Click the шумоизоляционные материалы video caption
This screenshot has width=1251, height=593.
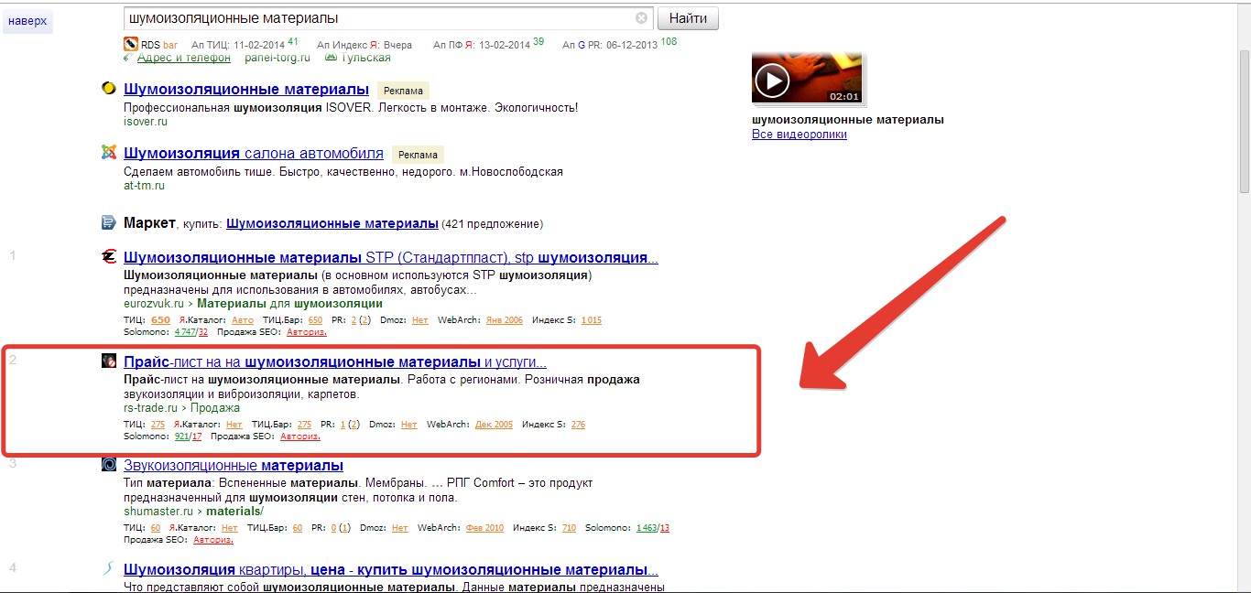(x=848, y=120)
